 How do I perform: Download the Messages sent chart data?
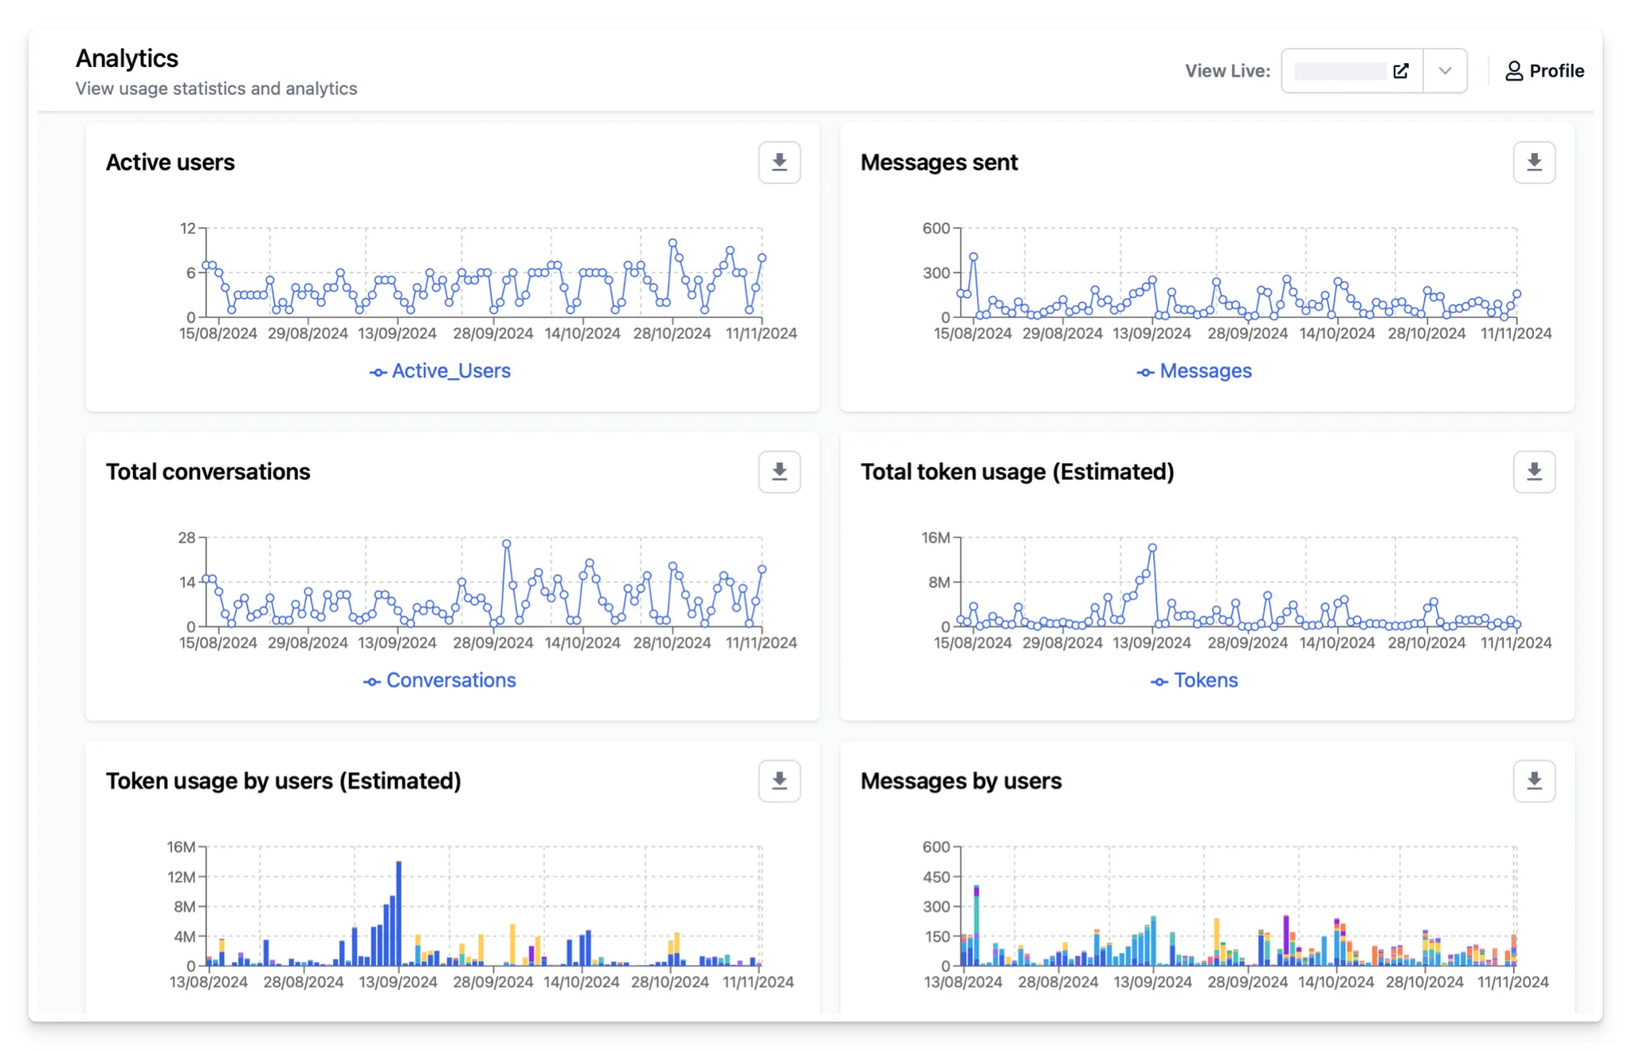[1533, 163]
